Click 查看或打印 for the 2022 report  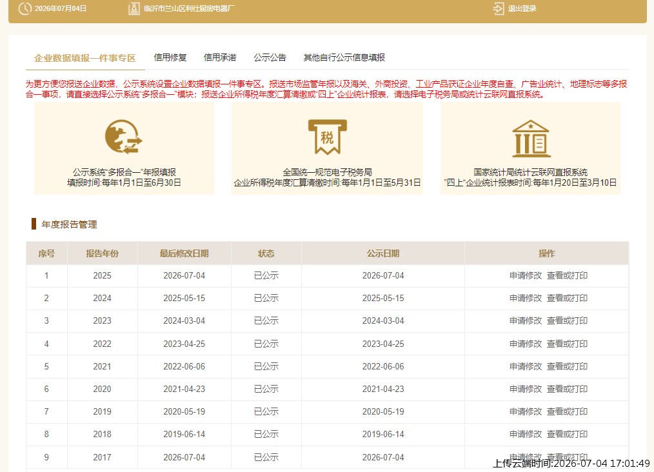pos(567,344)
